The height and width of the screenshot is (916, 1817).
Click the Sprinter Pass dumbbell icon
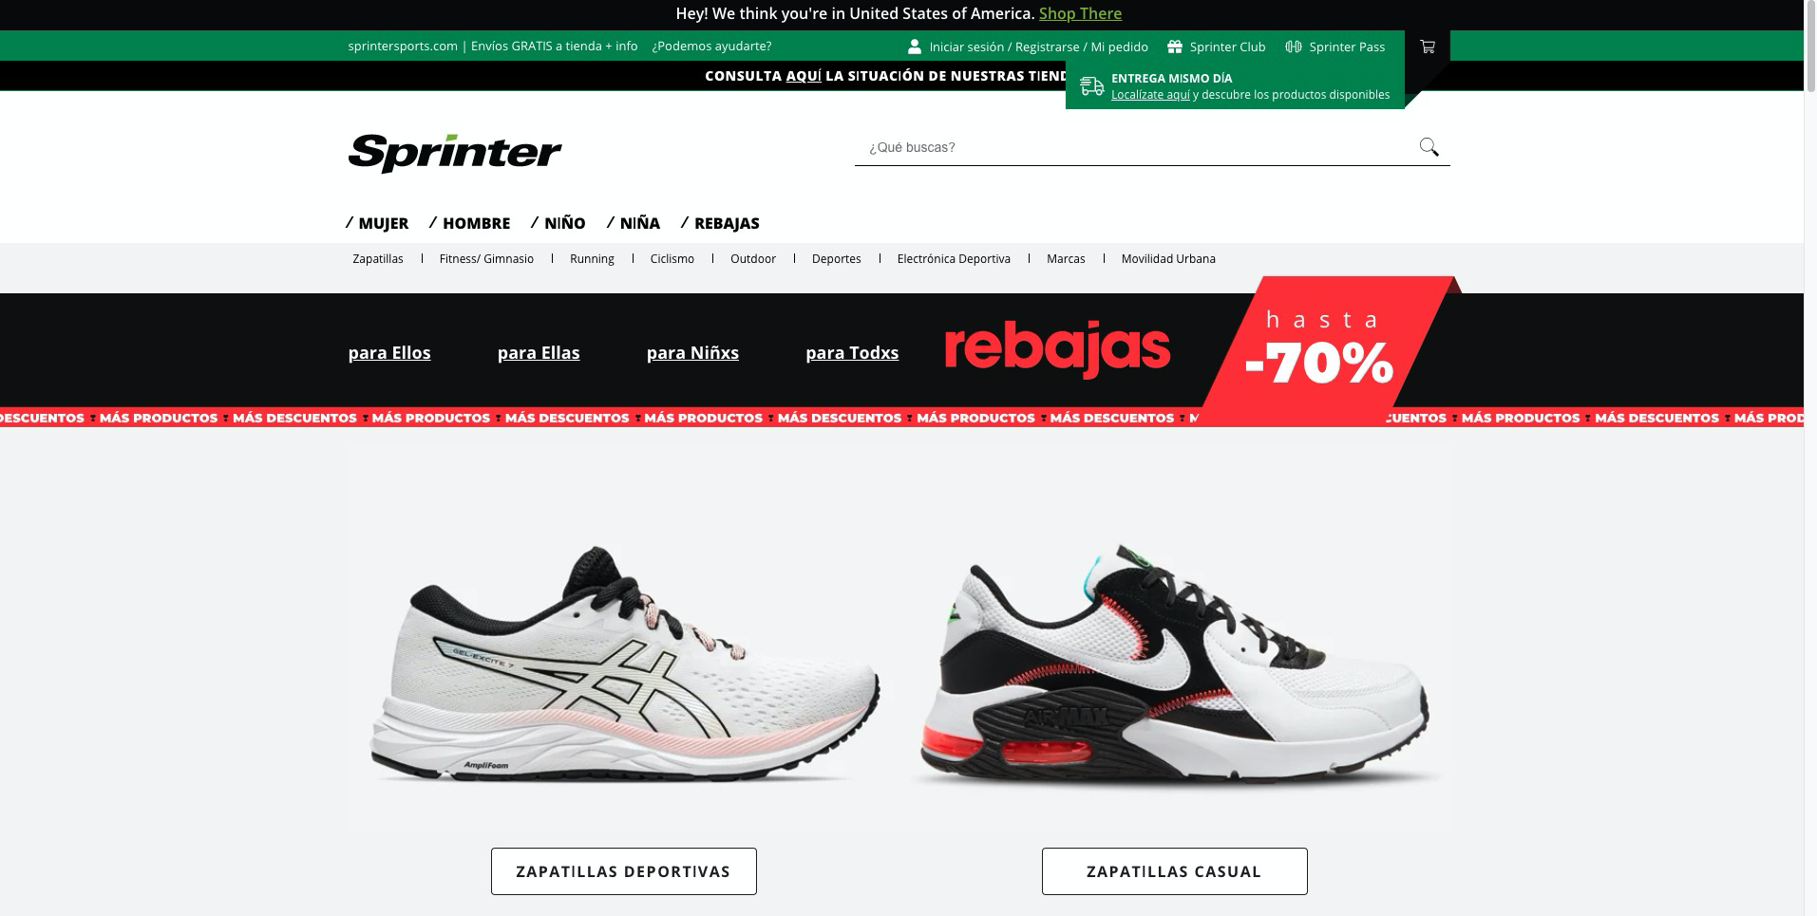pos(1293,47)
